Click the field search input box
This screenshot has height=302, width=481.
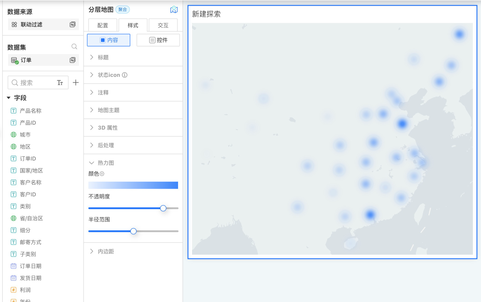(x=33, y=83)
